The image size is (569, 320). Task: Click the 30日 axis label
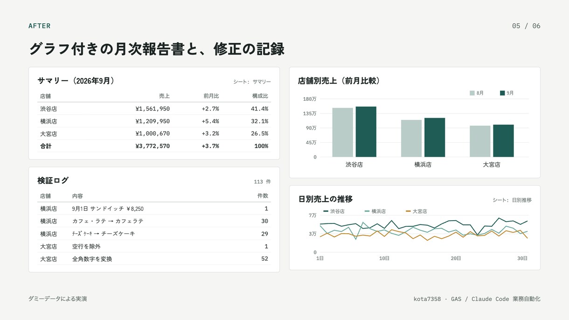(x=523, y=258)
